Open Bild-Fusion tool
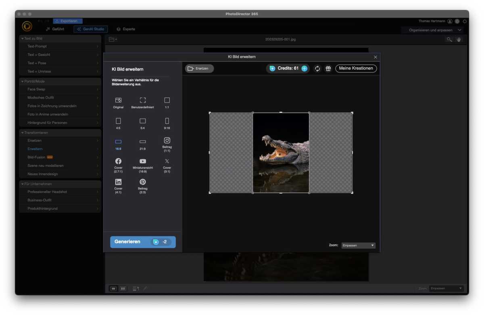The width and height of the screenshot is (484, 315). [60, 157]
